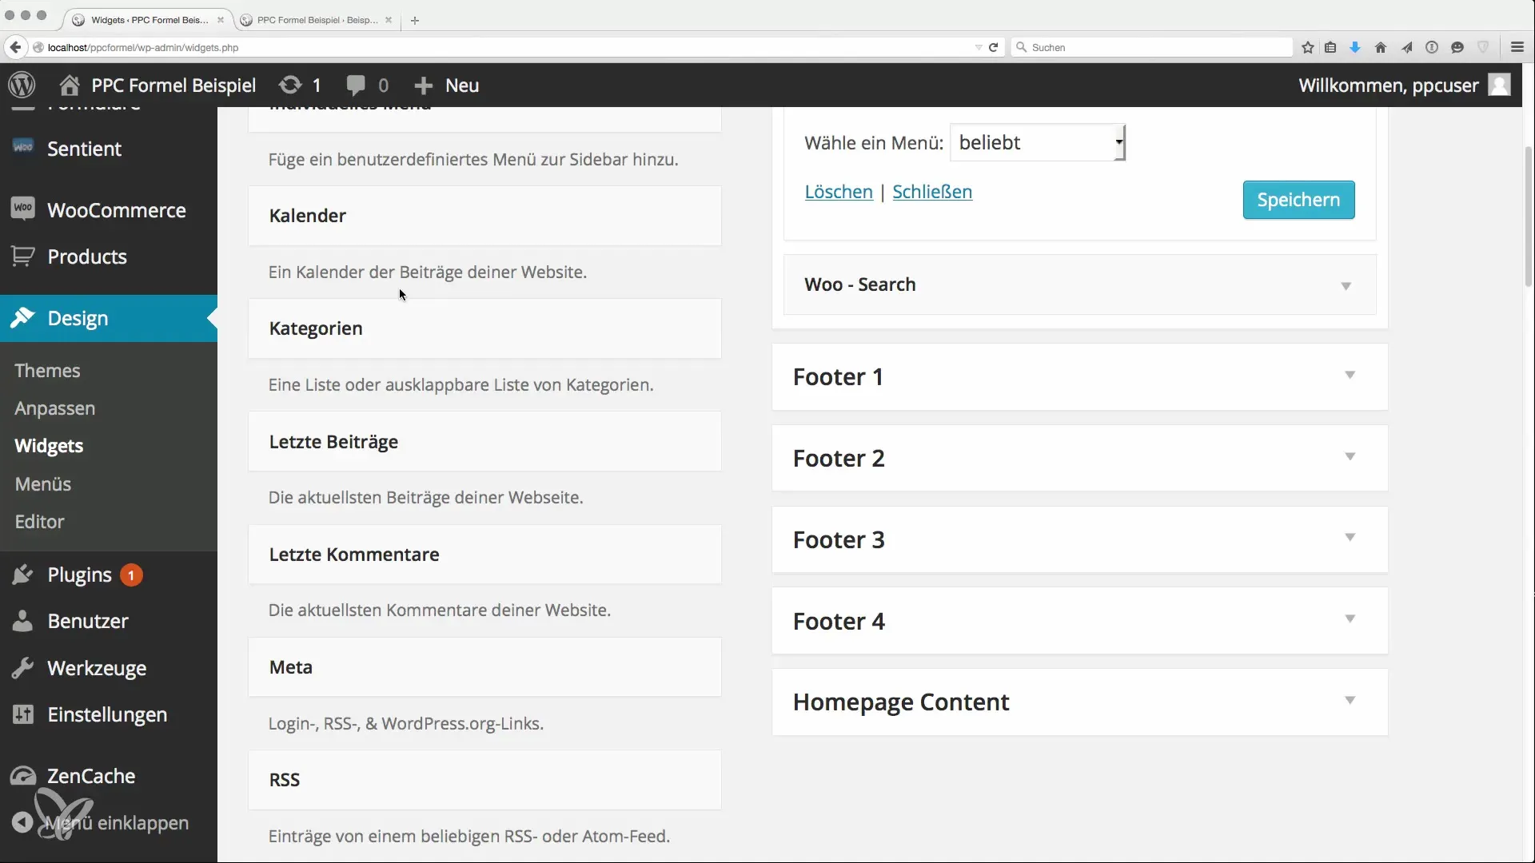Click the bookmark star icon in browser toolbar

click(x=1308, y=47)
